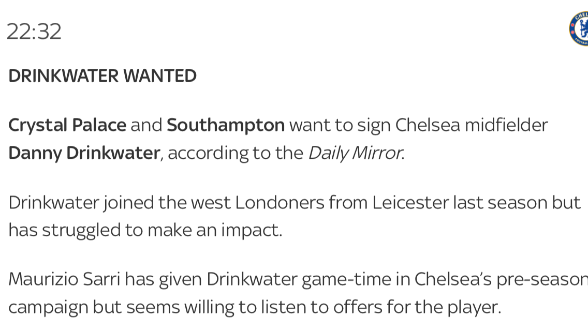
Task: Select the 22:32 post timestamp
Action: click(x=34, y=32)
